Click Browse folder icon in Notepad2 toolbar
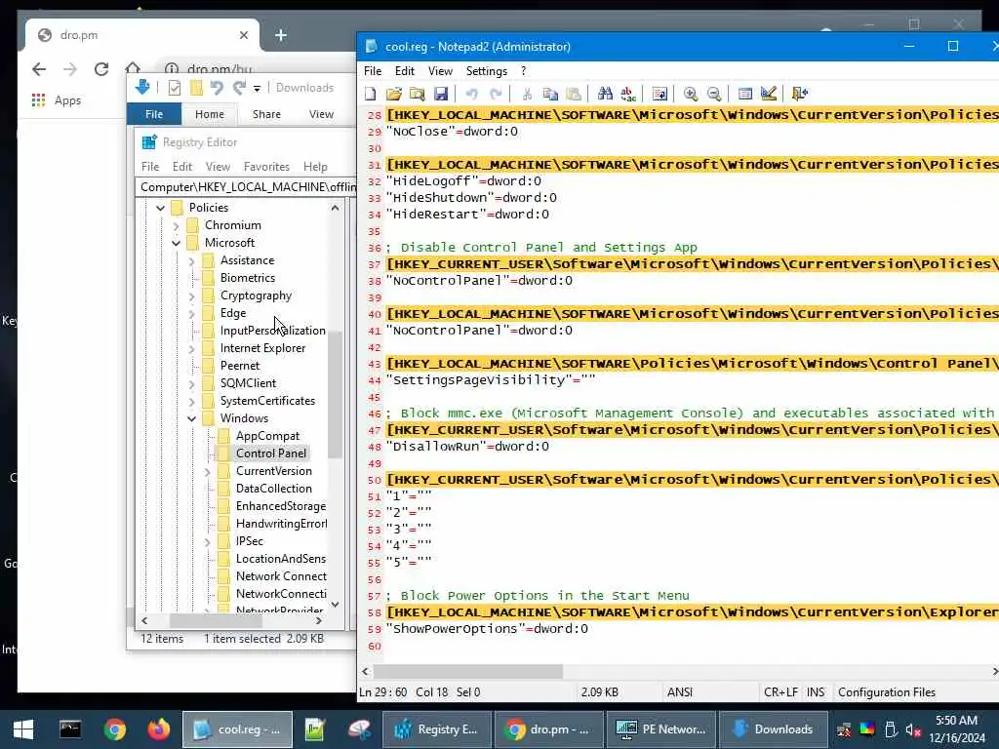999x749 pixels. (x=418, y=95)
